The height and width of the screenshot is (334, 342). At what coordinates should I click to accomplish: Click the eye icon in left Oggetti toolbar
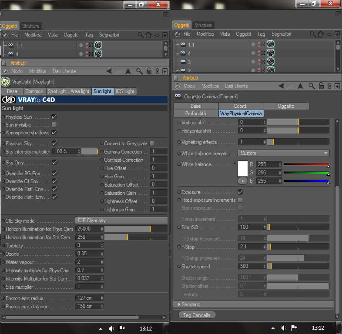point(157,35)
